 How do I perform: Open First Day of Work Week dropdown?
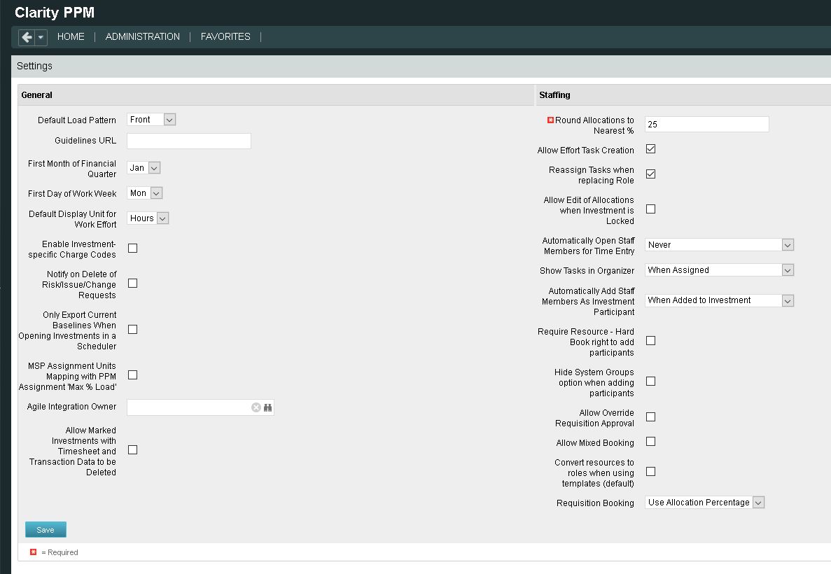pyautogui.click(x=145, y=193)
